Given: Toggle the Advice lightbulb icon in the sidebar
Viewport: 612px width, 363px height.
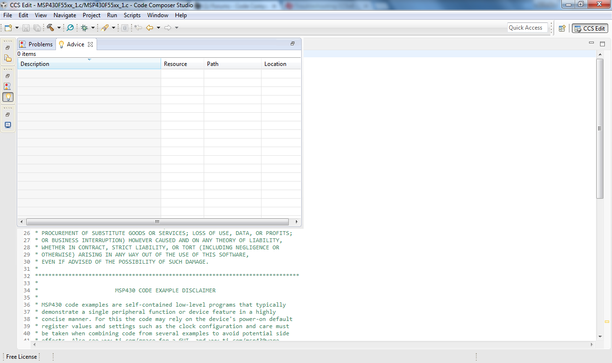Looking at the screenshot, I should coord(8,97).
